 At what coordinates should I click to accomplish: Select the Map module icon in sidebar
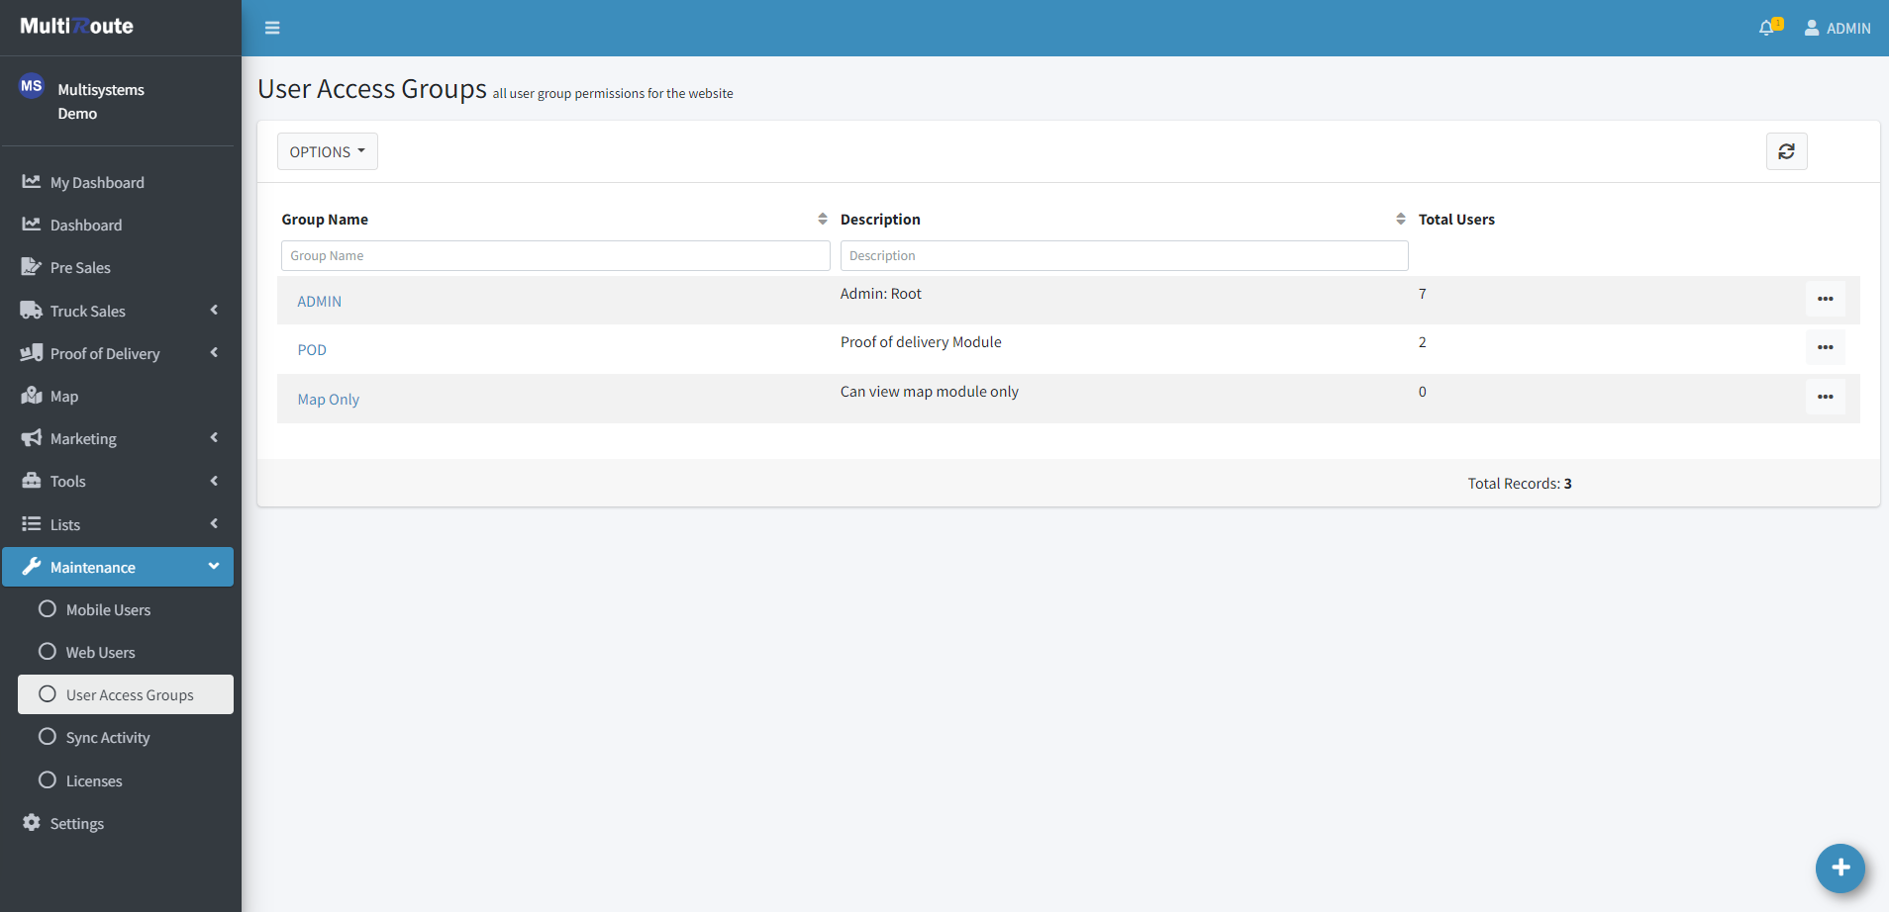(x=33, y=396)
